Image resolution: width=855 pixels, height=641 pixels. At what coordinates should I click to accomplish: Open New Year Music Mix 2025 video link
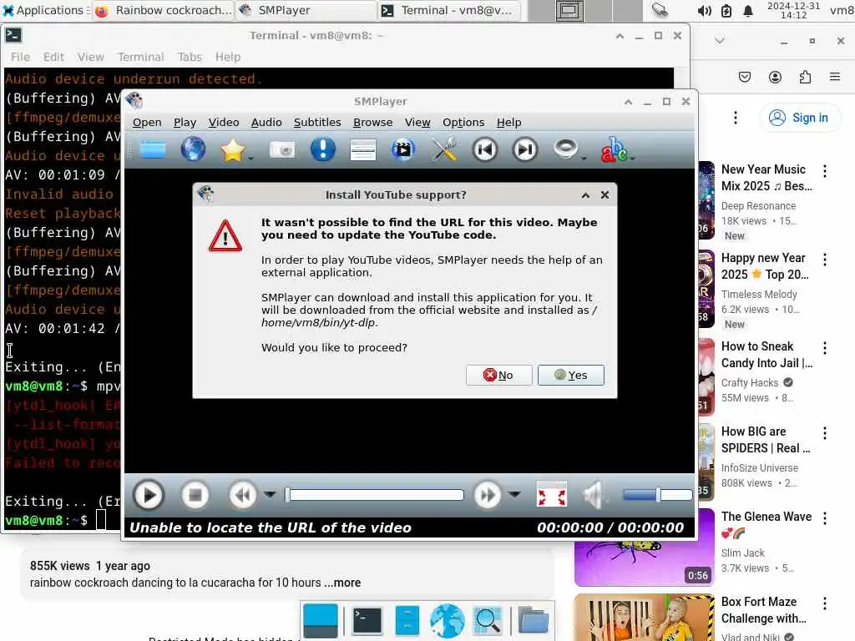pyautogui.click(x=766, y=178)
